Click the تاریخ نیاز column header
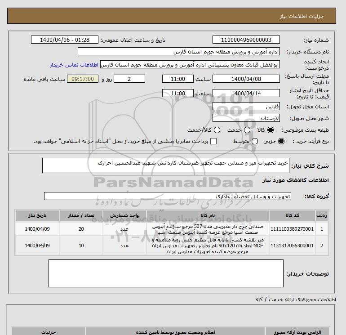The image size is (346, 335). [37, 215]
